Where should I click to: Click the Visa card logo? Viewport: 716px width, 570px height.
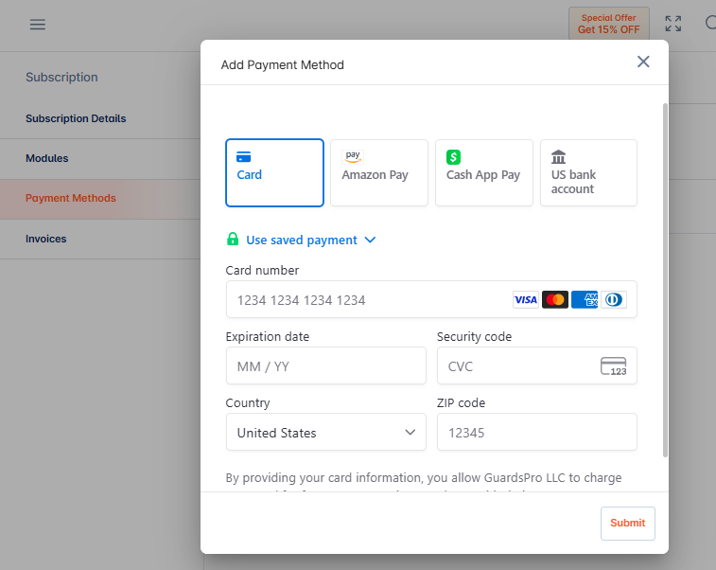point(526,300)
